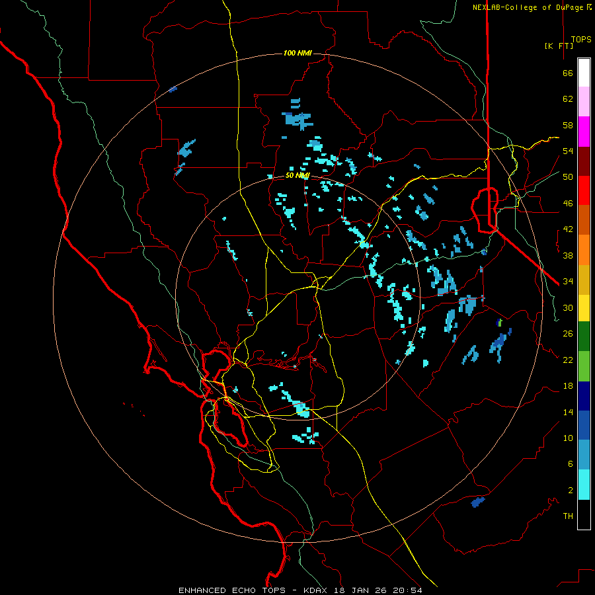Click the '38' legend value label
The image size is (595, 595).
click(x=568, y=255)
